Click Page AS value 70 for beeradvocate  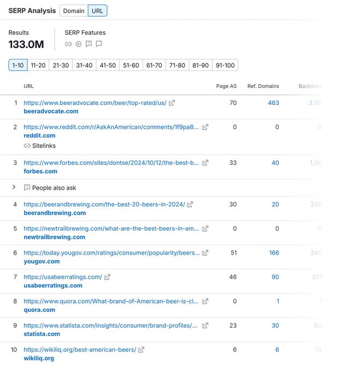pos(233,103)
